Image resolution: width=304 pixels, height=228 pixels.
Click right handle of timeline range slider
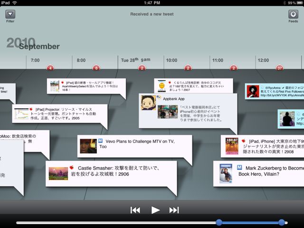[282, 222]
